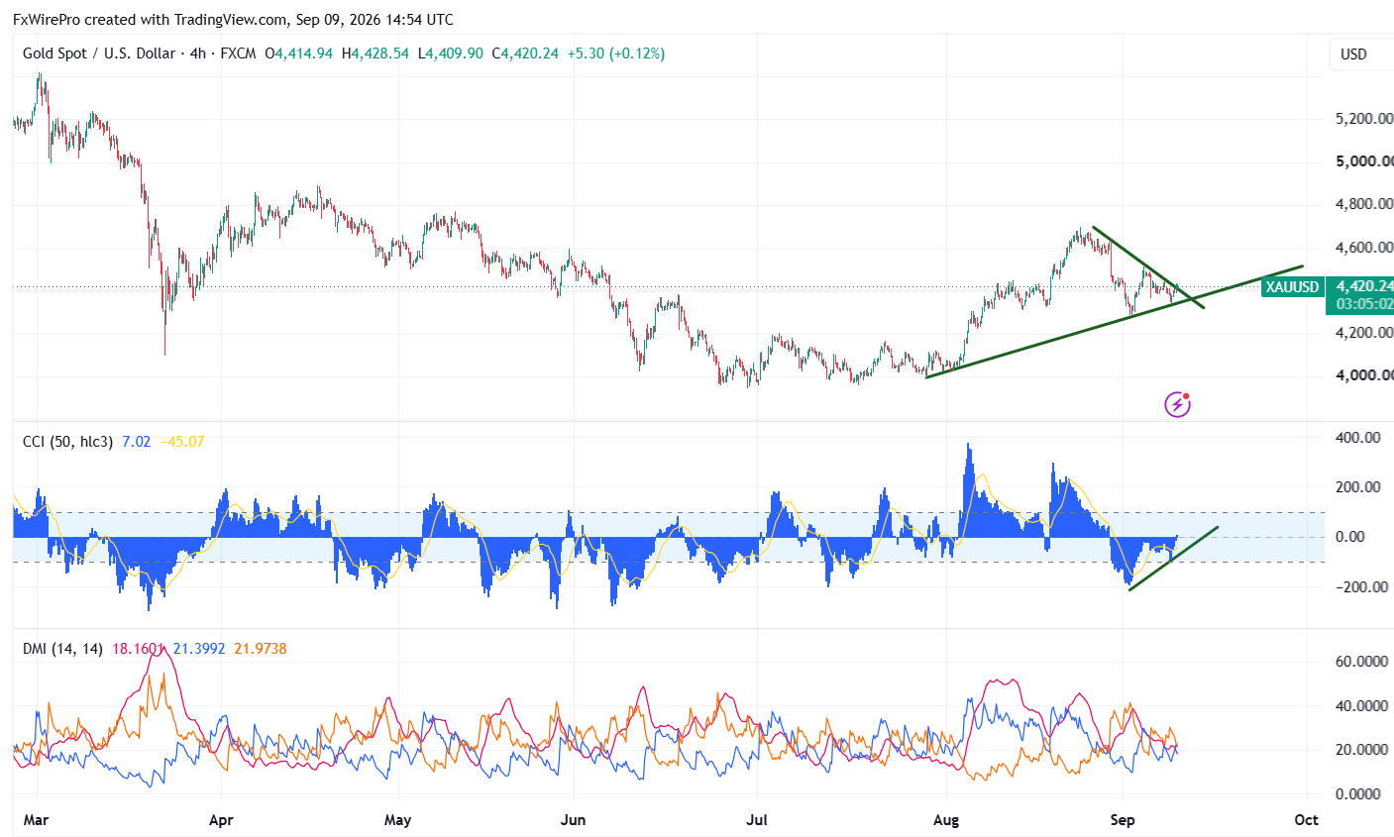
Task: Click the 4h timeframe in the chart title
Action: point(198,53)
